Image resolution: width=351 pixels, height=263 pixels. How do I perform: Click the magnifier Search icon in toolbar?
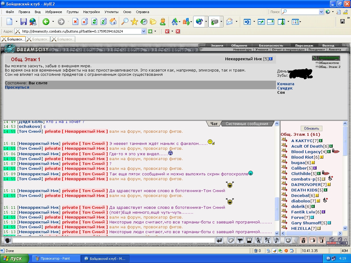(124, 22)
